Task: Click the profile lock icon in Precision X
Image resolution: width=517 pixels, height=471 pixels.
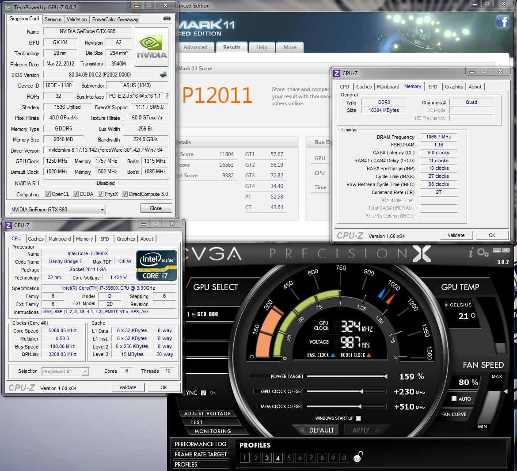Action: [358, 457]
